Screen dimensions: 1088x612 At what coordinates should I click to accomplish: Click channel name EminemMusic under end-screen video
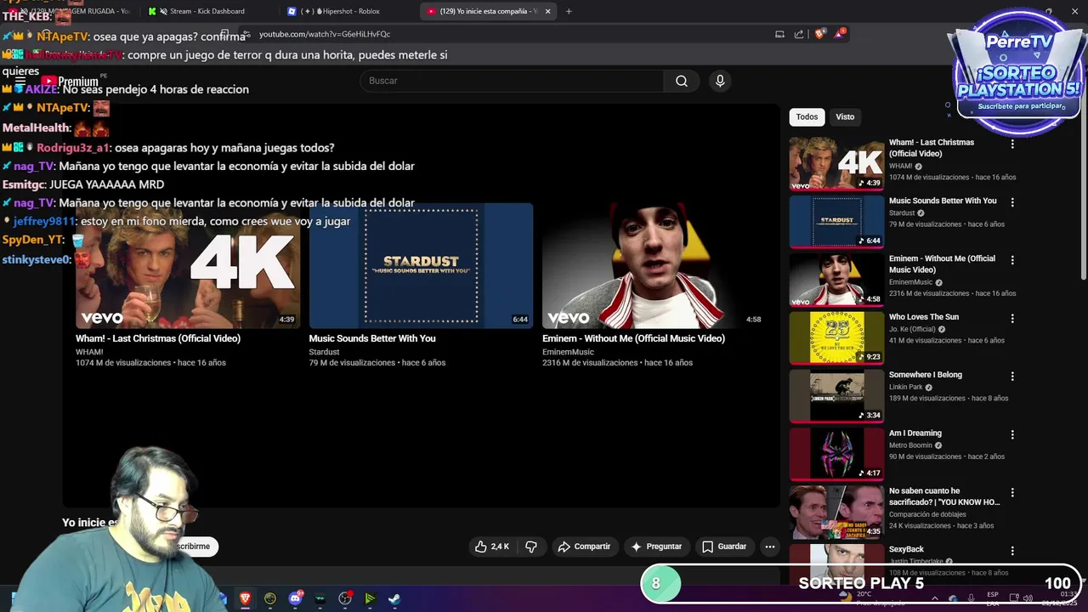(568, 352)
